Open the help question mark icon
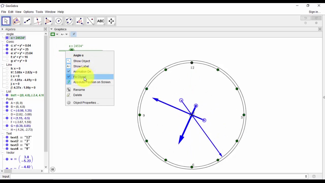This screenshot has width=325, height=183. [x=306, y=23]
